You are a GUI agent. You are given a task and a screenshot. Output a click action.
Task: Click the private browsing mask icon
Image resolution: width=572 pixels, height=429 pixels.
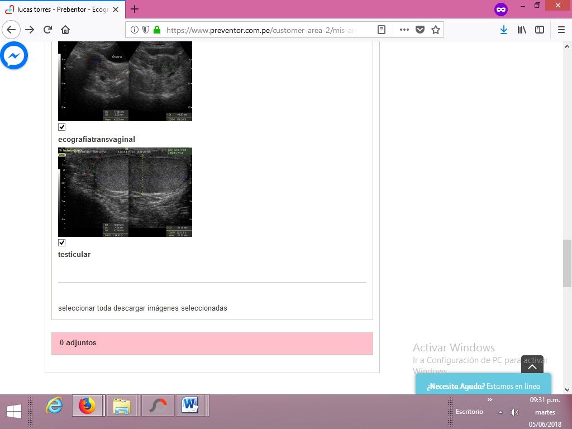click(x=501, y=9)
